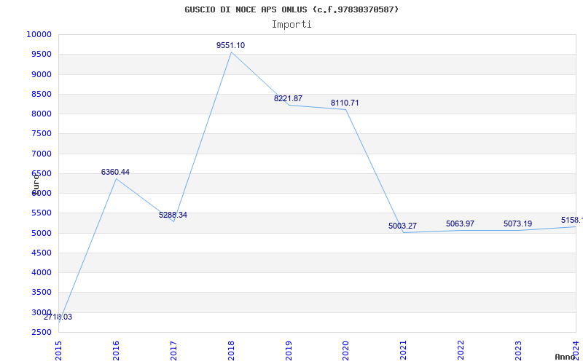Click the 10000 y-axis tick label
583x364 pixels.
39,34
